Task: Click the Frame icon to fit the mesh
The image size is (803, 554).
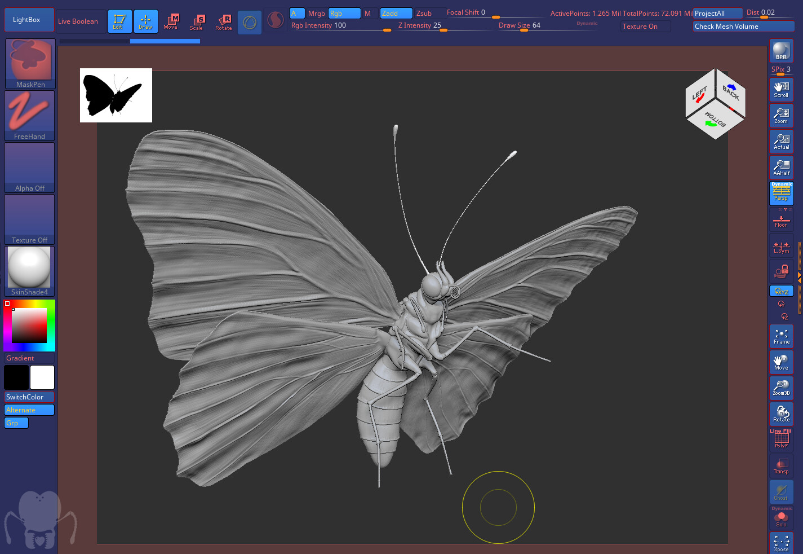Action: pos(781,336)
